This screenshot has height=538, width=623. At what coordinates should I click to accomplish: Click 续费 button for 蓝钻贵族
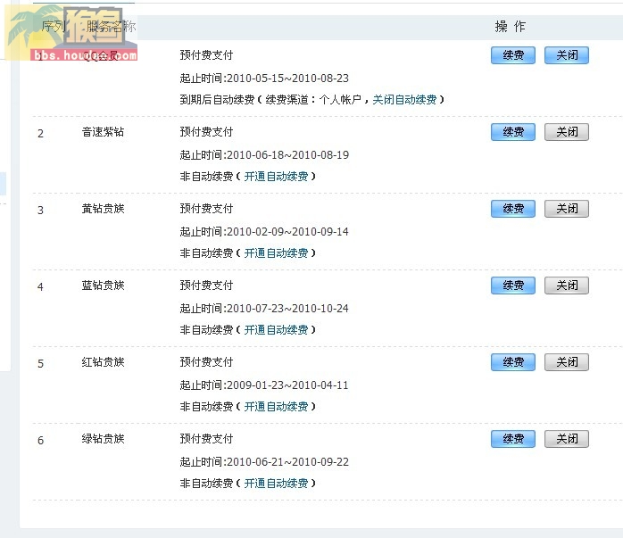tap(513, 286)
